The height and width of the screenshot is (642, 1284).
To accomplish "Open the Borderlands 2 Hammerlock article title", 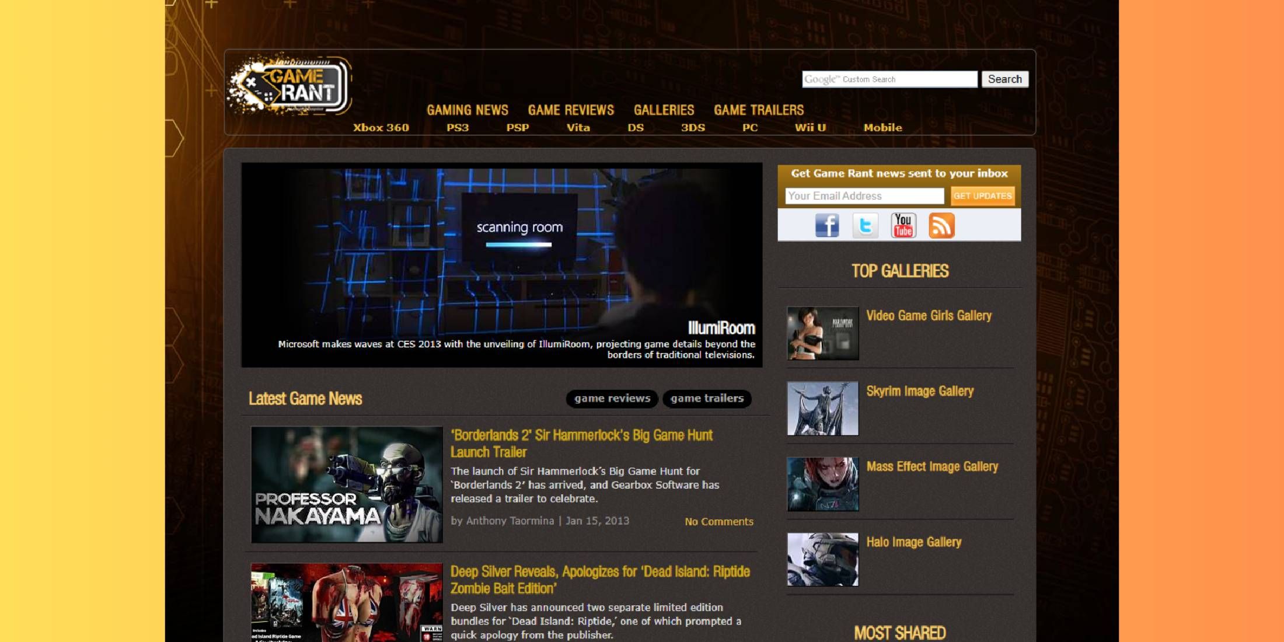I will point(581,444).
